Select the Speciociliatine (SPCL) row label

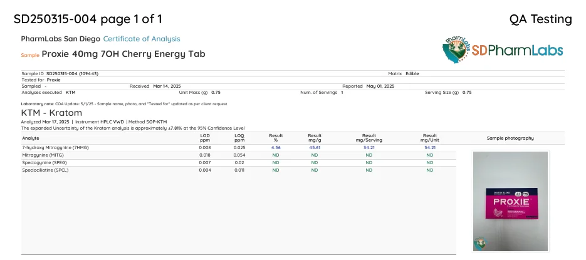pyautogui.click(x=45, y=170)
